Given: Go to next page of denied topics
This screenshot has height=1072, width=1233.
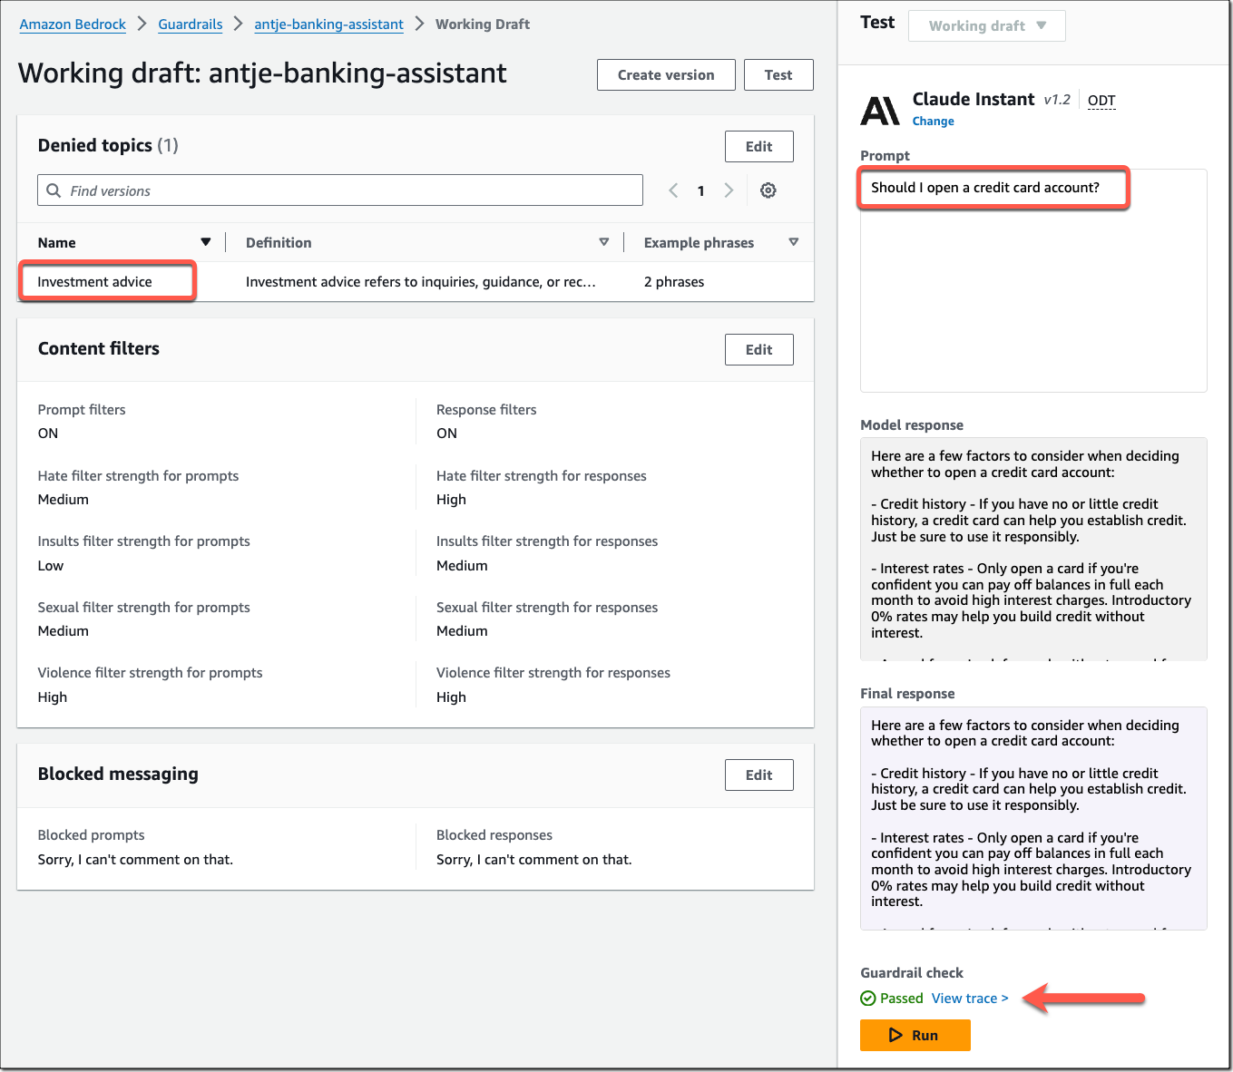Looking at the screenshot, I should click(728, 190).
